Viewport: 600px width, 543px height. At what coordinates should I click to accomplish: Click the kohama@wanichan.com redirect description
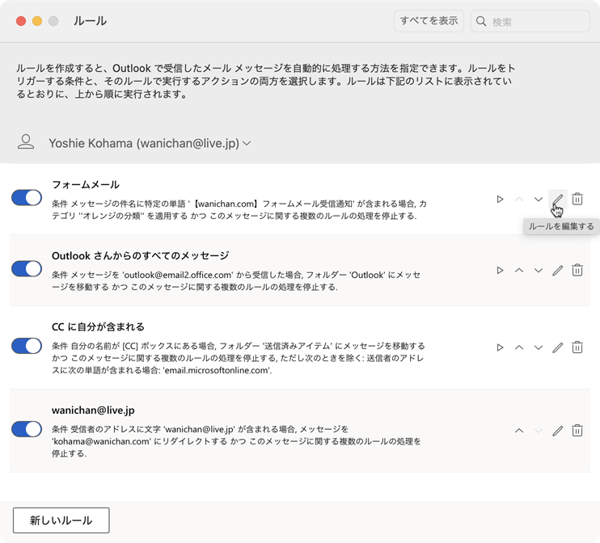click(x=236, y=441)
